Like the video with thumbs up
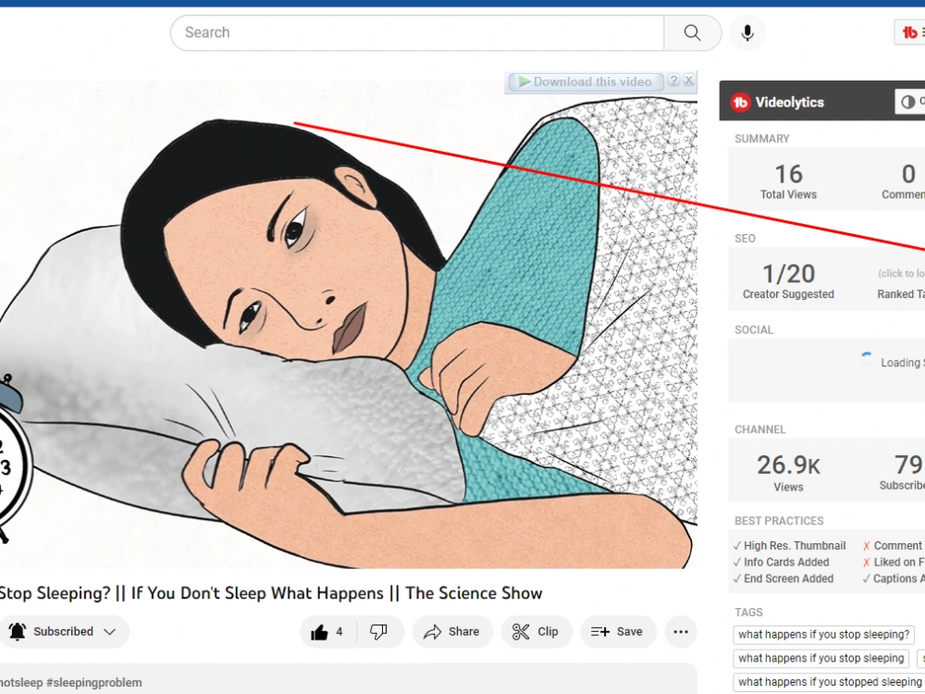The height and width of the screenshot is (694, 925). click(319, 632)
